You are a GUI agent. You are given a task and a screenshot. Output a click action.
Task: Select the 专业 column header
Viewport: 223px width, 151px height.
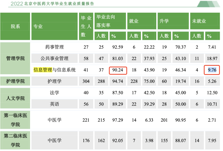tap(55, 26)
